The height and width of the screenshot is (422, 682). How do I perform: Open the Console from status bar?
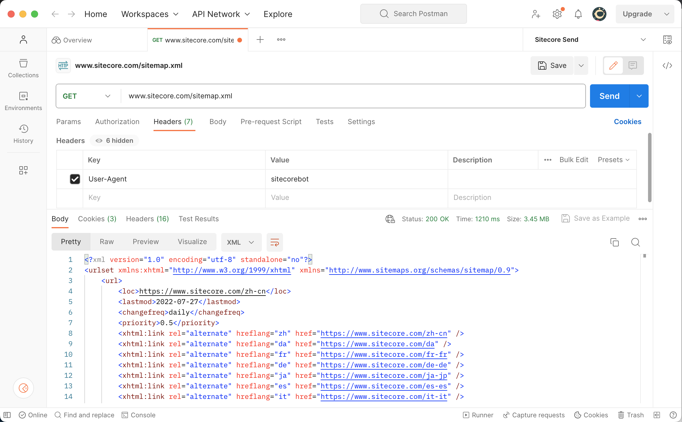(x=139, y=415)
